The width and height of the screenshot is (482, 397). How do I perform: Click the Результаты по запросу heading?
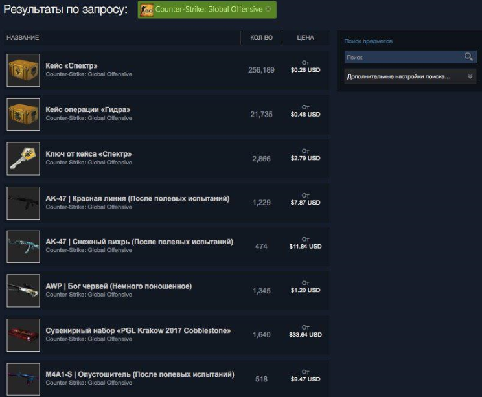click(65, 10)
